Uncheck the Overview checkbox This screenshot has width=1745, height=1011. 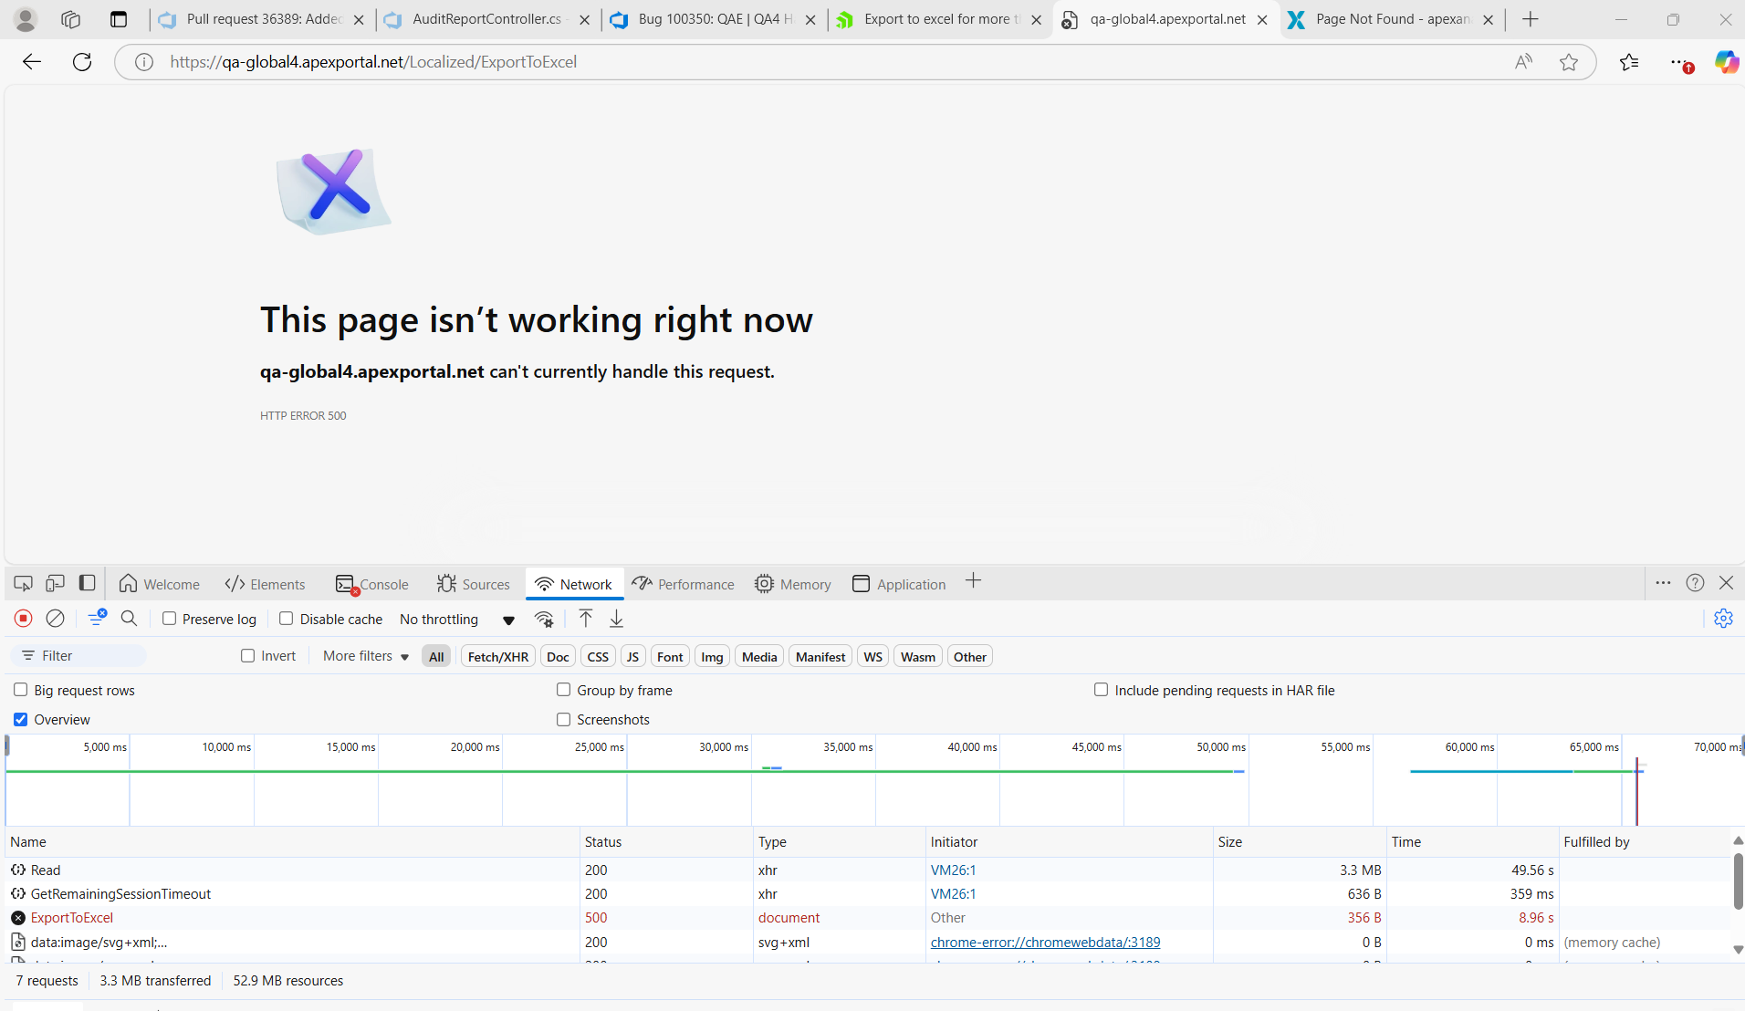click(21, 720)
